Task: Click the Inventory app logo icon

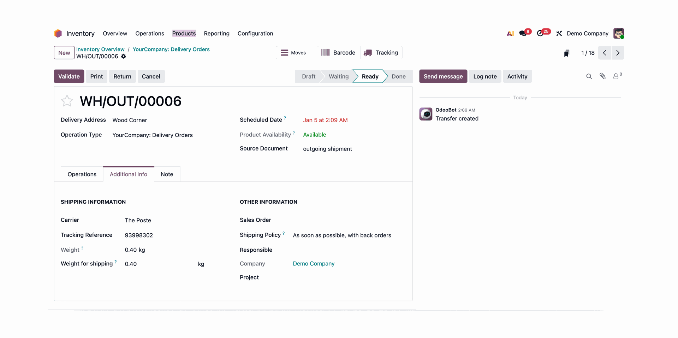Action: [x=58, y=33]
